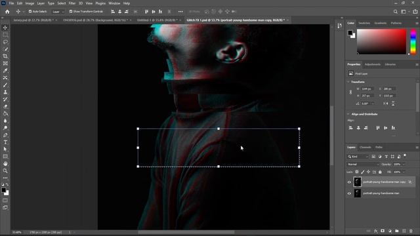This screenshot has width=420, height=236.
Task: Click the transform Width input field
Action: coord(367,88)
